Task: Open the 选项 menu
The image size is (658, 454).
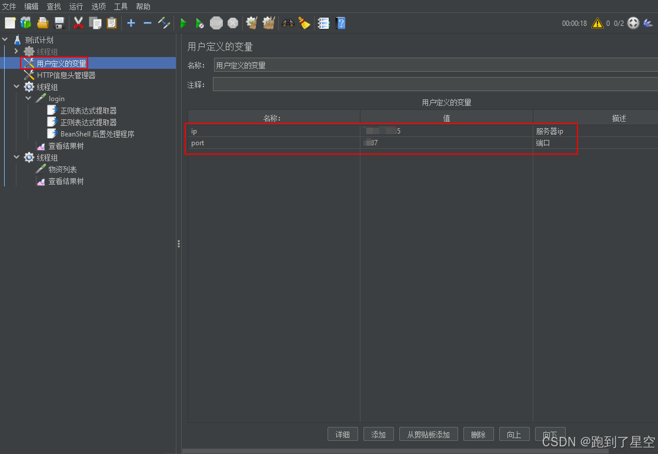Action: coord(99,6)
